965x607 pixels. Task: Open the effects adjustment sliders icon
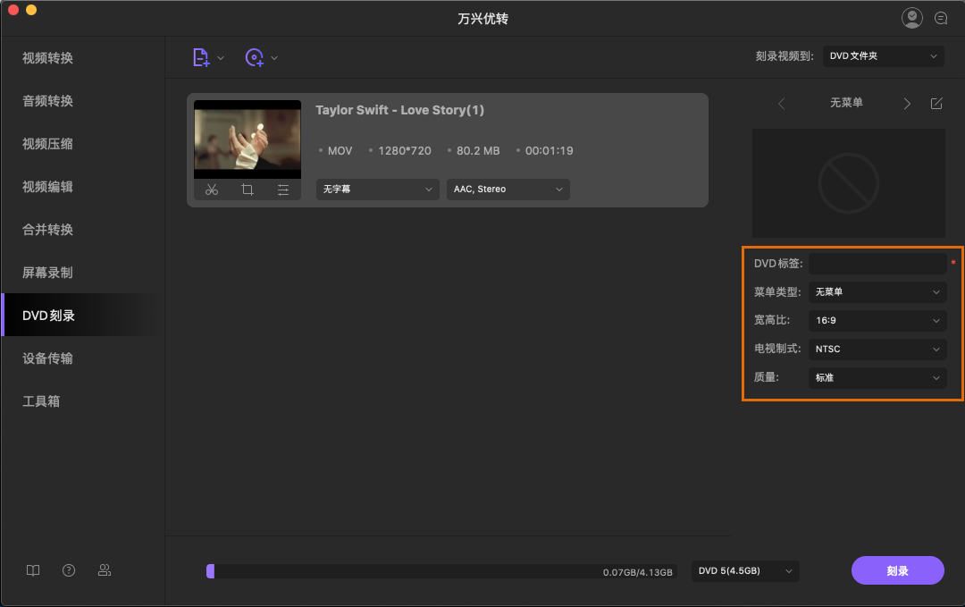point(283,190)
